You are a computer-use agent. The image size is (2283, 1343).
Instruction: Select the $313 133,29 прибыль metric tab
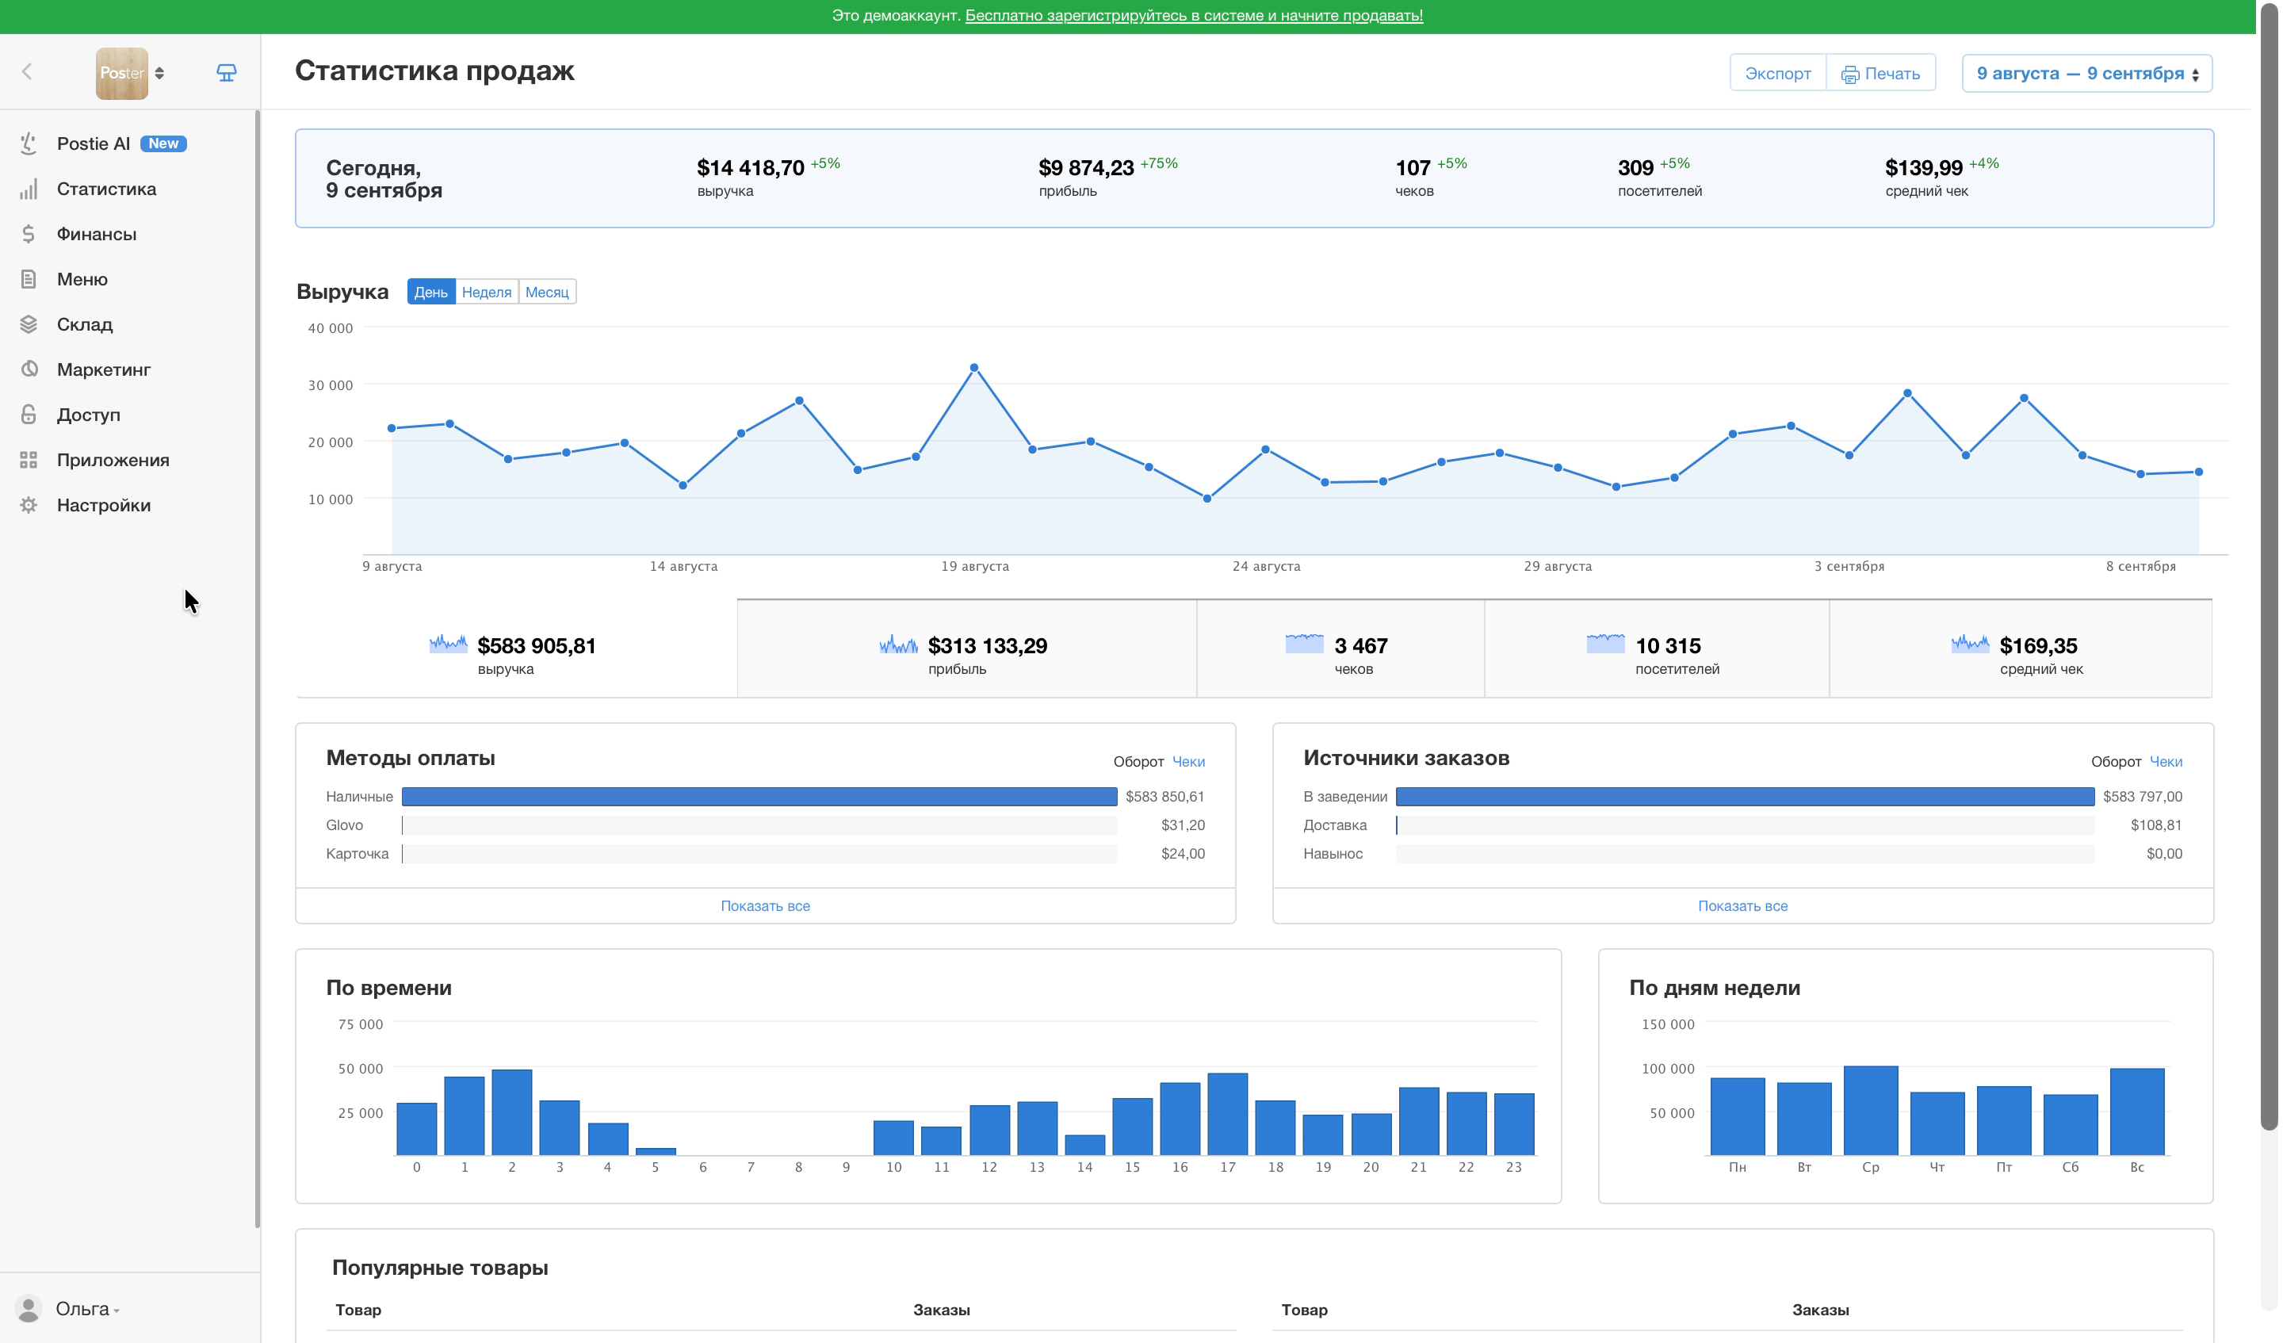click(x=966, y=648)
